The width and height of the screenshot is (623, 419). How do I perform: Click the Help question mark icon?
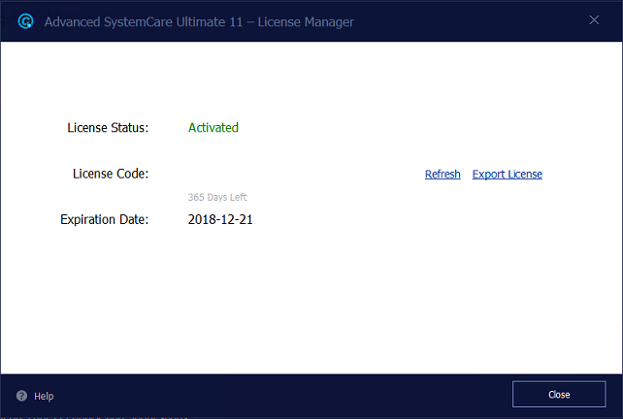pos(22,396)
